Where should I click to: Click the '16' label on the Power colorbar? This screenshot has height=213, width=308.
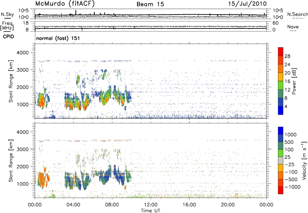[287, 82]
